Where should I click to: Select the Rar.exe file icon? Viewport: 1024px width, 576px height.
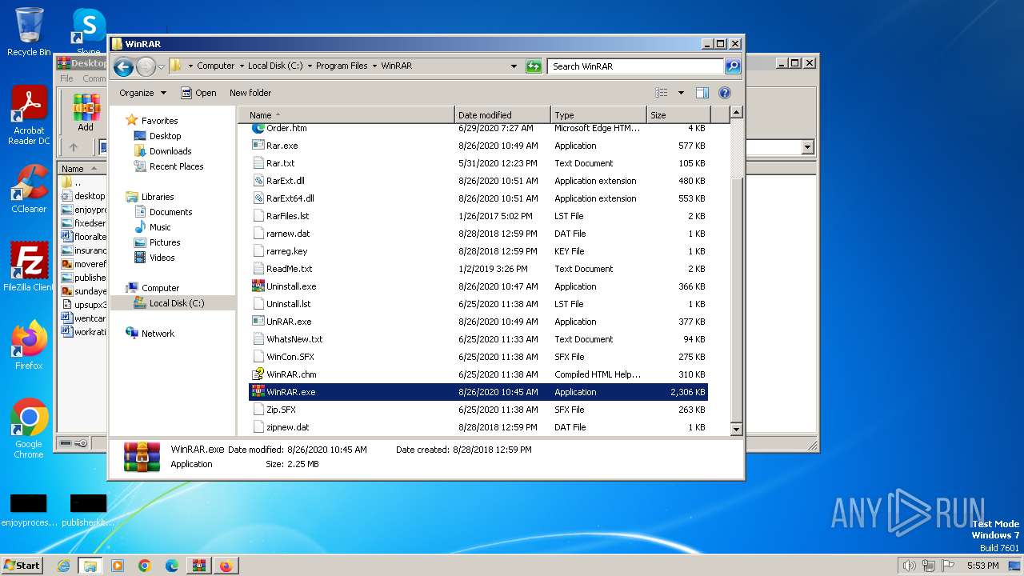258,146
